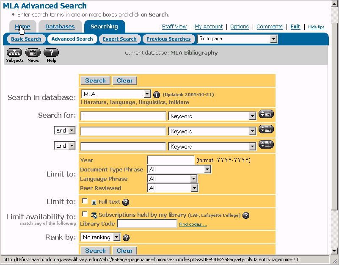Image resolution: width=339 pixels, height=265 pixels.
Task: Open the Document Type Phrase dropdown
Action: pyautogui.click(x=179, y=169)
